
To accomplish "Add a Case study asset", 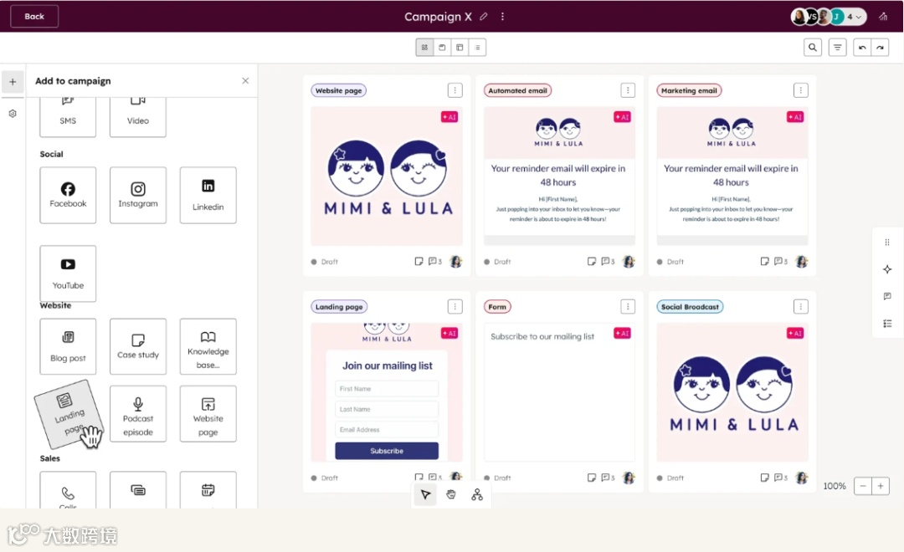I will [x=138, y=346].
